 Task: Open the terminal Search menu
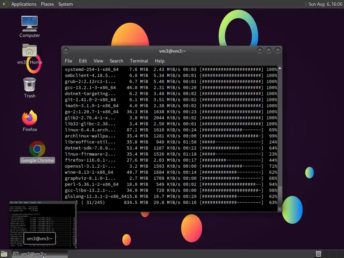(x=116, y=61)
